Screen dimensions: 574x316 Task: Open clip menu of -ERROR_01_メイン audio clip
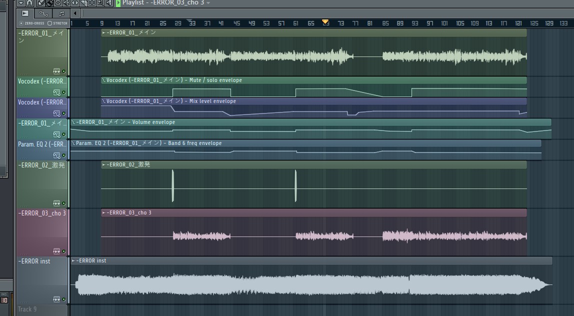pos(104,32)
